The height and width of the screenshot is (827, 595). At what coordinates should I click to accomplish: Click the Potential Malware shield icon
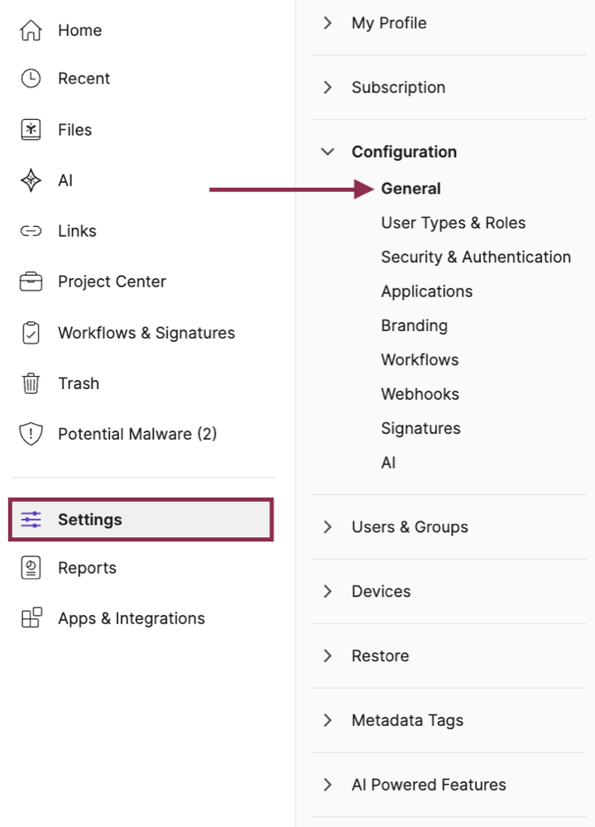pos(31,434)
